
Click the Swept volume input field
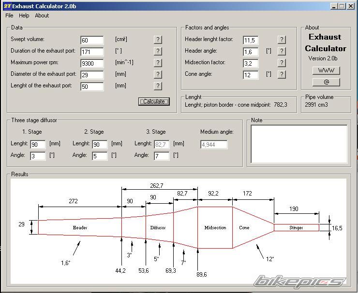pos(92,40)
